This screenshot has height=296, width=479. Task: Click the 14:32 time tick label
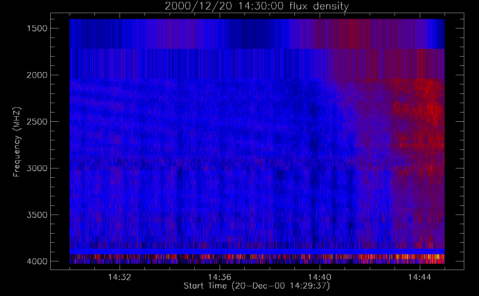(x=120, y=277)
